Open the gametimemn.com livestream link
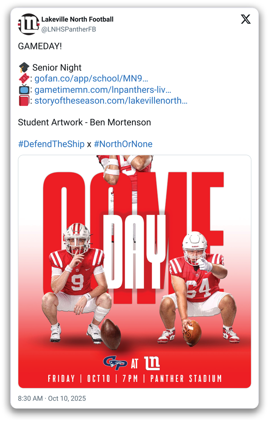The image size is (269, 422). pyautogui.click(x=103, y=90)
